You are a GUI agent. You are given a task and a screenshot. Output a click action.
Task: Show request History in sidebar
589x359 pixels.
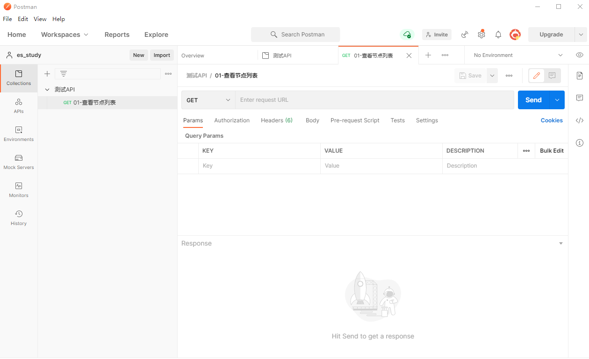19,218
